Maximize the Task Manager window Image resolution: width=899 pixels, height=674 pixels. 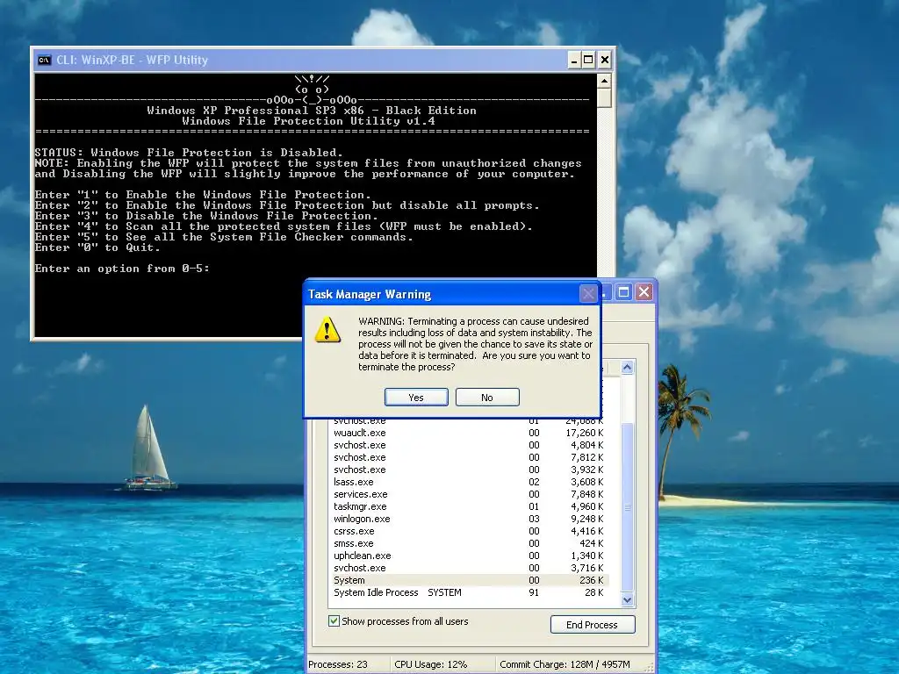624,292
